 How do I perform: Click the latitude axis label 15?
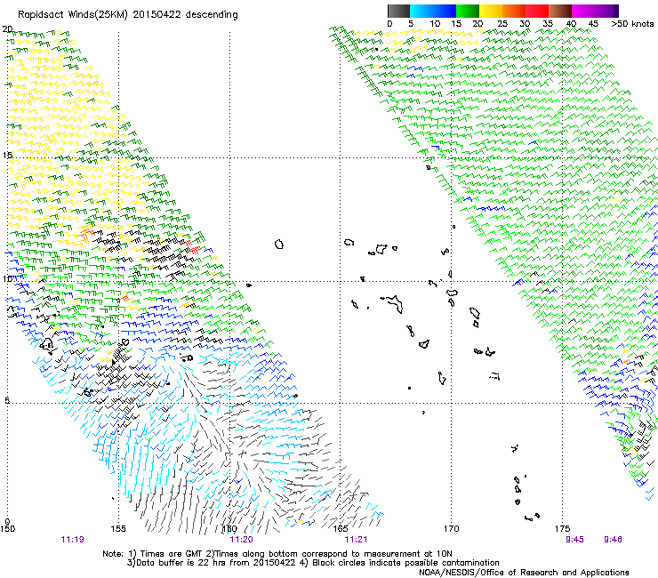[x=7, y=156]
